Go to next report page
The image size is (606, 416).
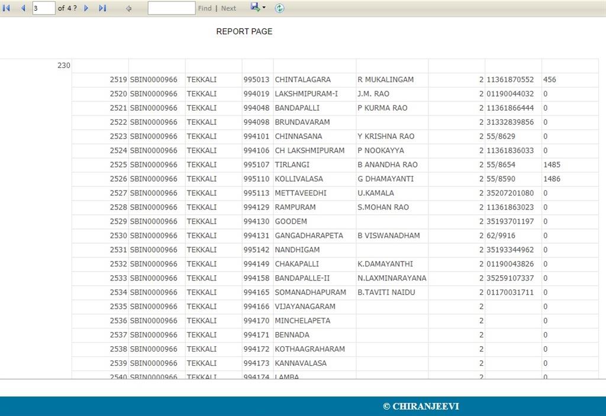pos(86,8)
